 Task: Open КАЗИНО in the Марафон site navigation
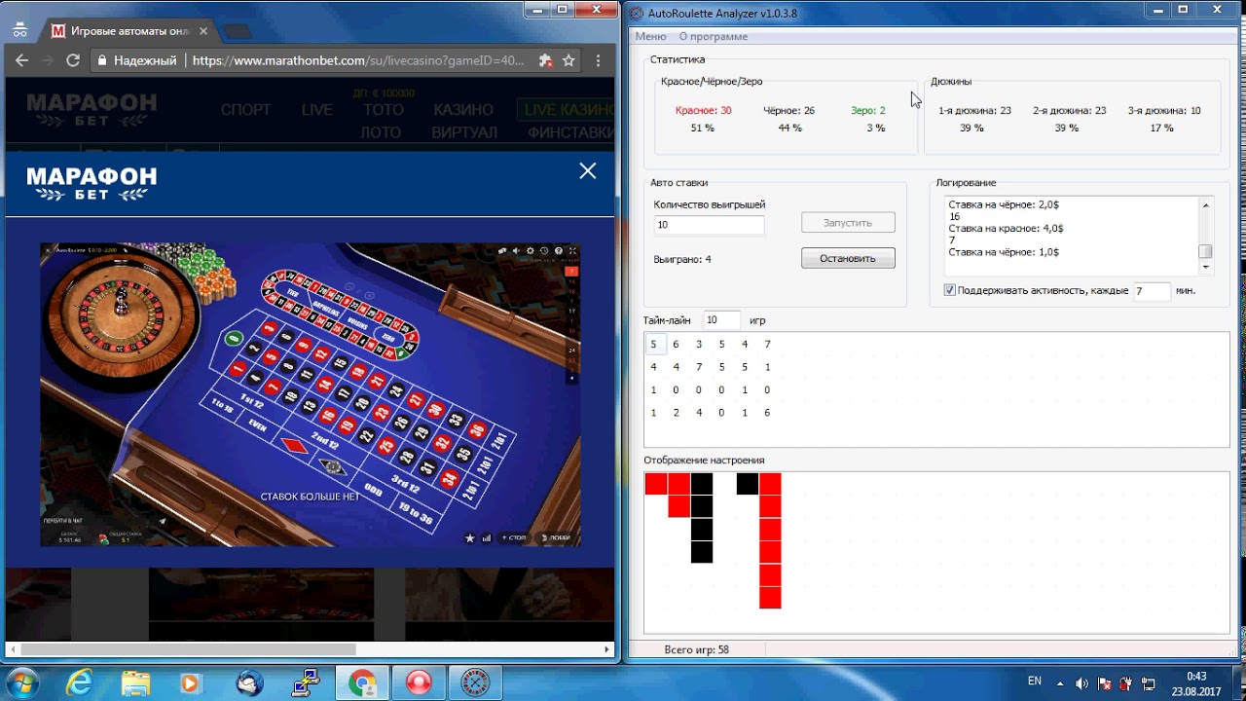click(x=463, y=109)
